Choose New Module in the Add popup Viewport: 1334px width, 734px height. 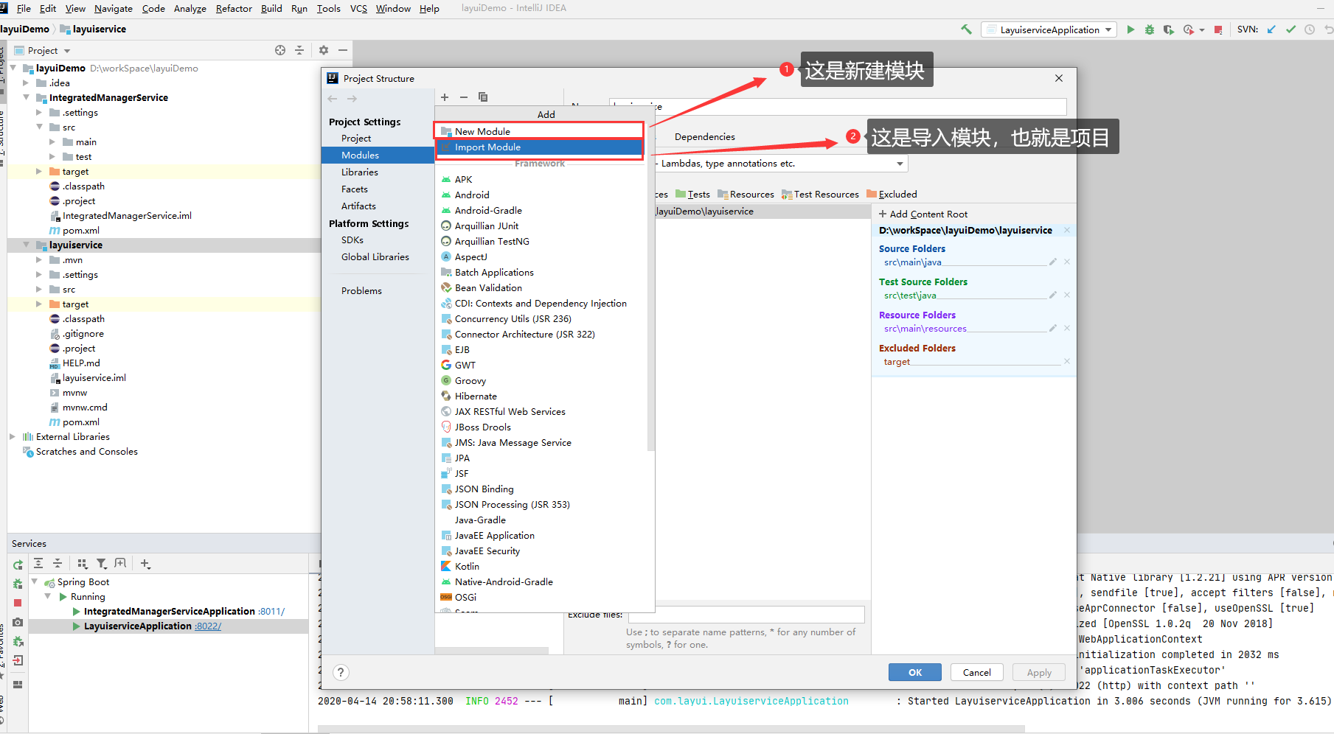(x=539, y=131)
